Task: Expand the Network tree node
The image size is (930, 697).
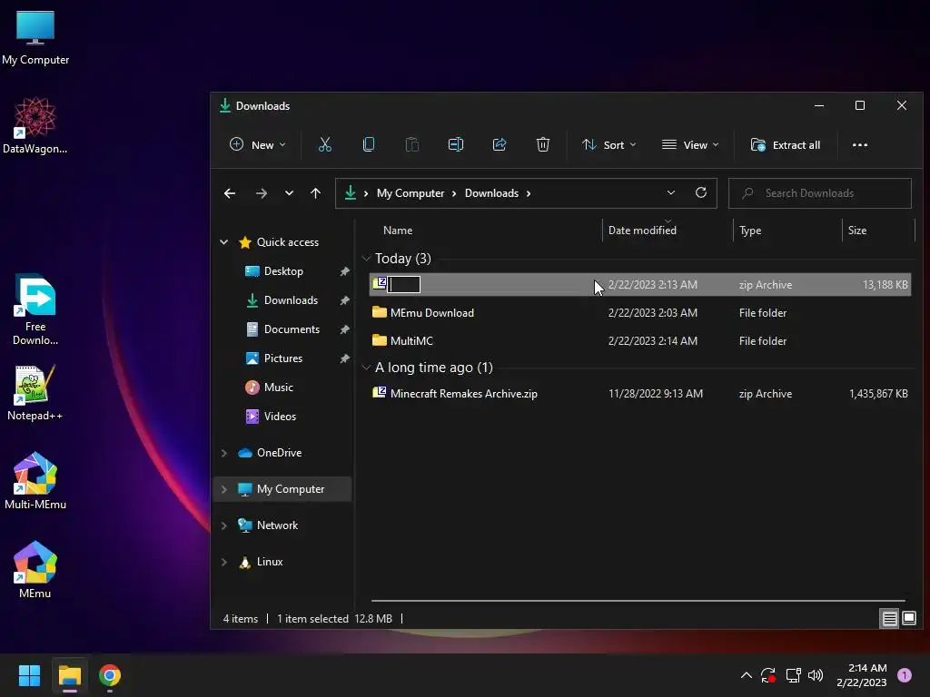Action: (224, 525)
